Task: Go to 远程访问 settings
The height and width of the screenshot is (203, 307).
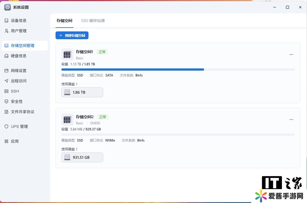Action: coord(18,81)
